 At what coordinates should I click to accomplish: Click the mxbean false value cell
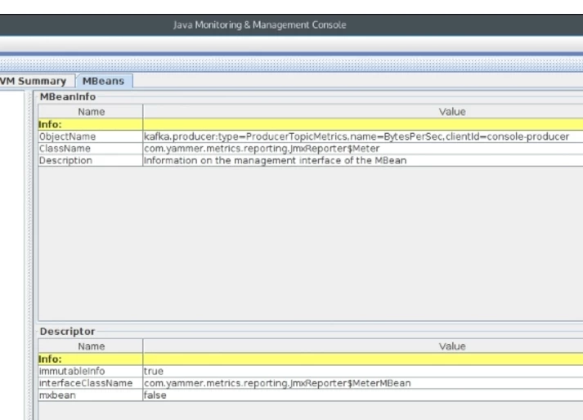tap(363, 395)
